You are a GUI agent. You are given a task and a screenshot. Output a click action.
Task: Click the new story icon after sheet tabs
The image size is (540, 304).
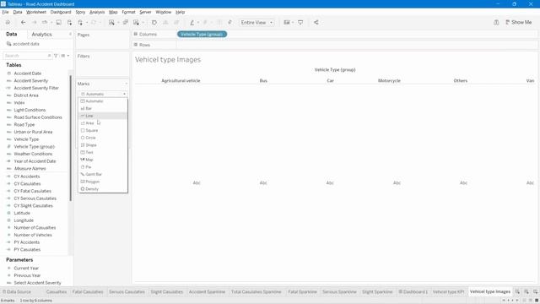[535, 291]
